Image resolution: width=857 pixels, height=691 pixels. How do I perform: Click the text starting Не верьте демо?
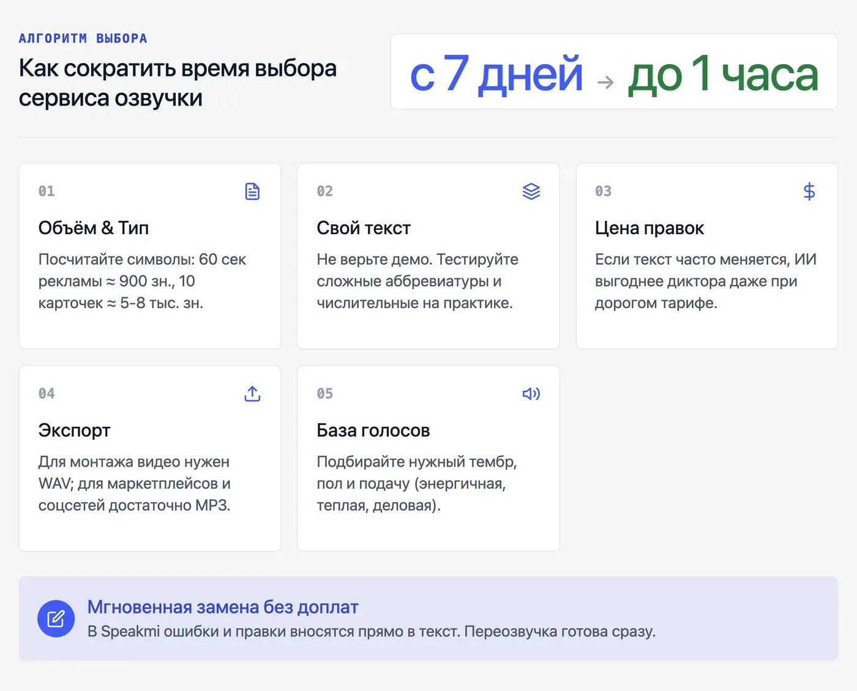(417, 281)
